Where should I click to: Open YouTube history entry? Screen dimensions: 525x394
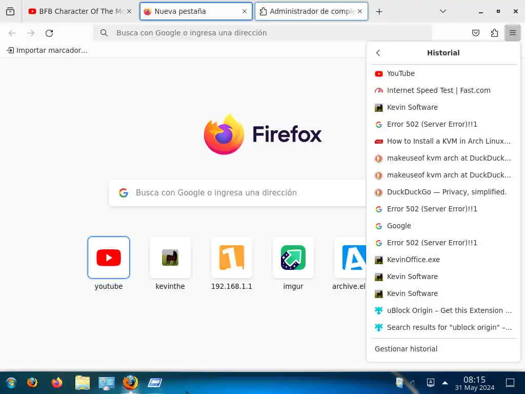coord(443,73)
